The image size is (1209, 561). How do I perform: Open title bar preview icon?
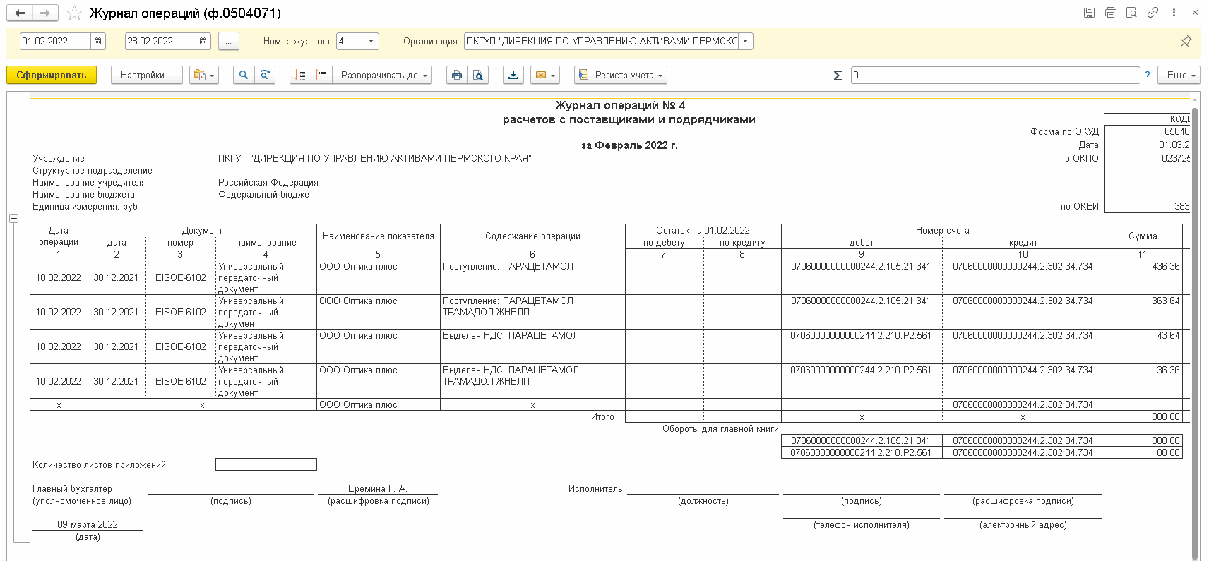point(1132,13)
